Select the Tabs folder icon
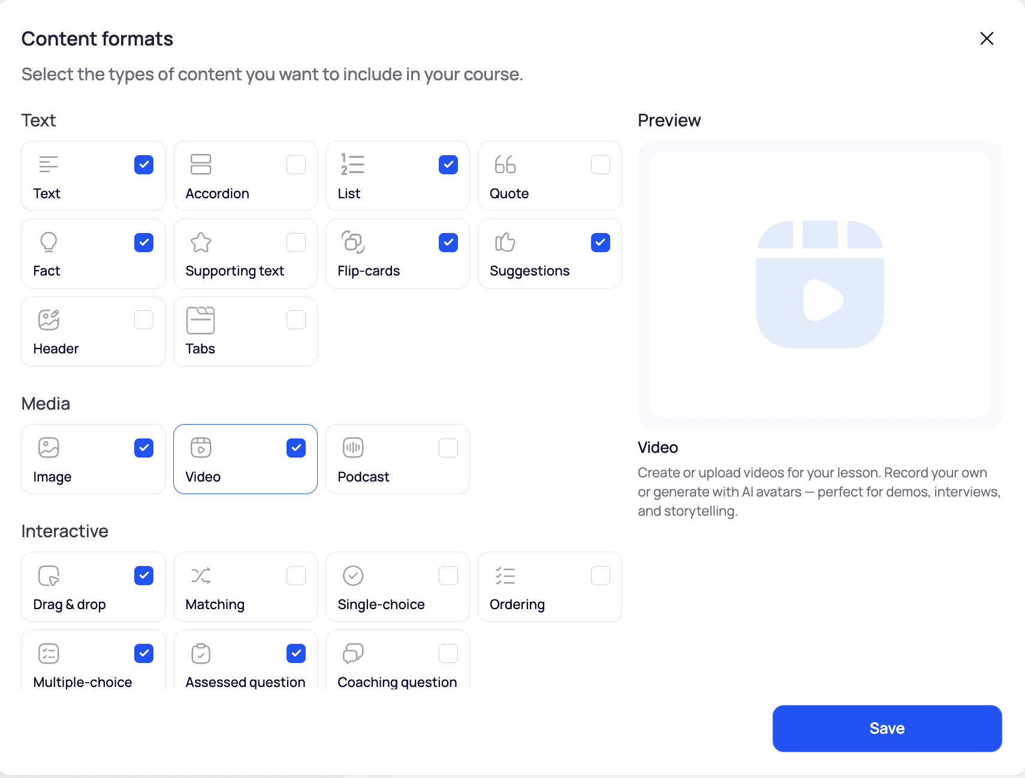1025x778 pixels. (x=201, y=319)
